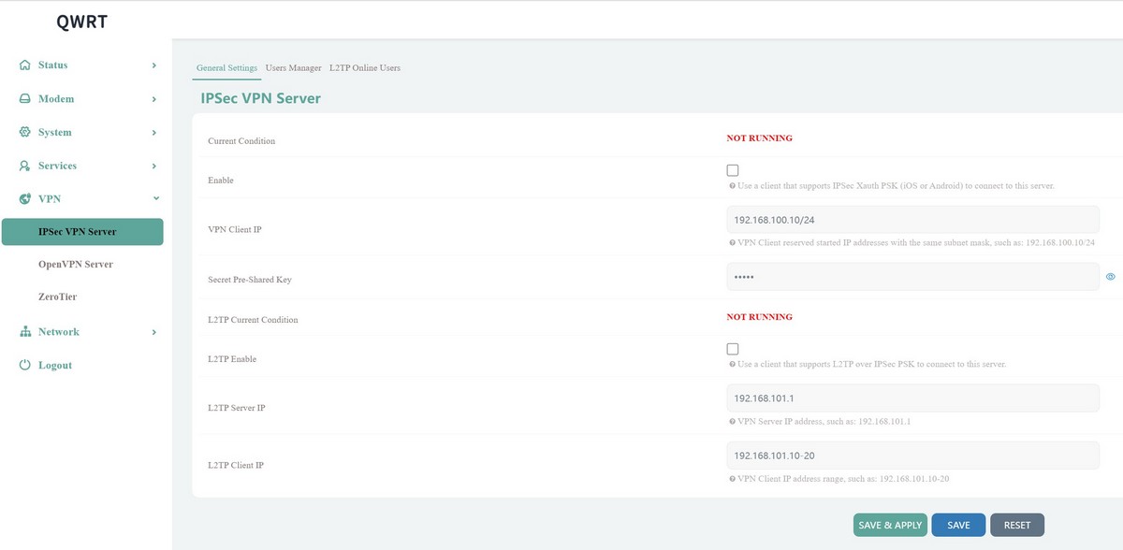Viewport: 1123px width, 550px height.
Task: Click the System gear icon
Action: pyautogui.click(x=25, y=133)
